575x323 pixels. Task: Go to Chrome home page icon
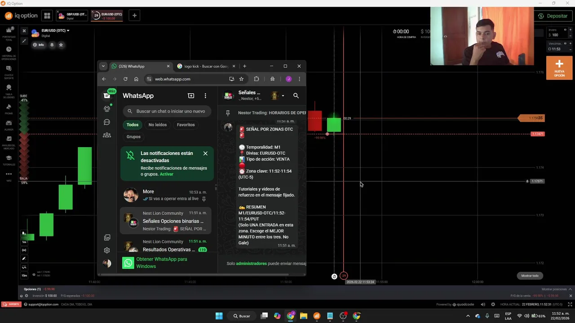coord(136,79)
